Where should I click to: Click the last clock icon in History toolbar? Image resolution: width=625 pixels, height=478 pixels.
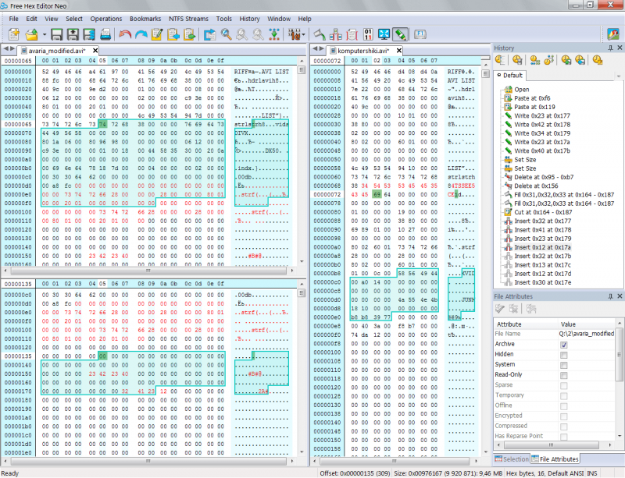(x=597, y=60)
